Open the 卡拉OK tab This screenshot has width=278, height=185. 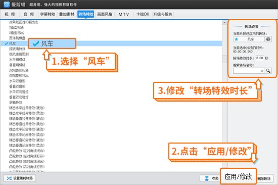[x=143, y=14]
